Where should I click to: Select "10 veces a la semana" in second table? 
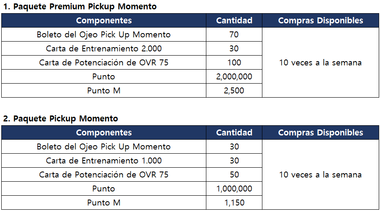pos(321,174)
